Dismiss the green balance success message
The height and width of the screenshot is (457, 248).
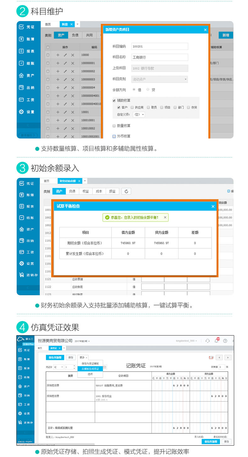tap(165, 217)
